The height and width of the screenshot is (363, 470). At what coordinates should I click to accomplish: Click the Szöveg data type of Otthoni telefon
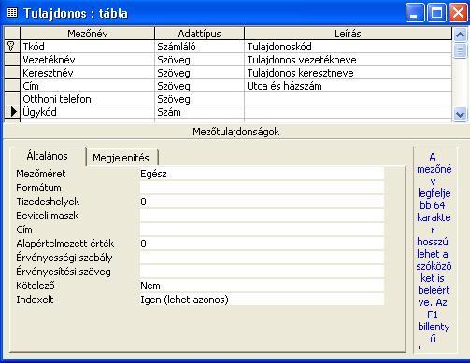pos(199,99)
